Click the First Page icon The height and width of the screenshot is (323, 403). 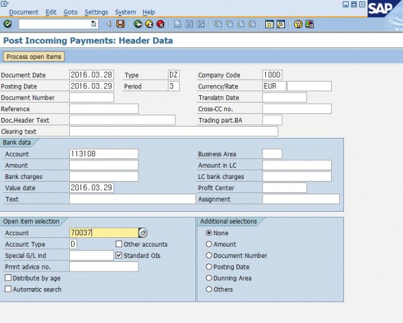[218, 24]
